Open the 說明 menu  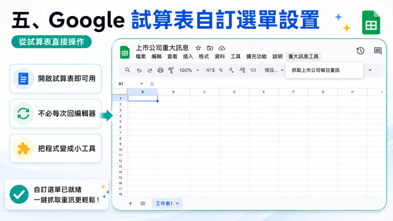click(277, 57)
